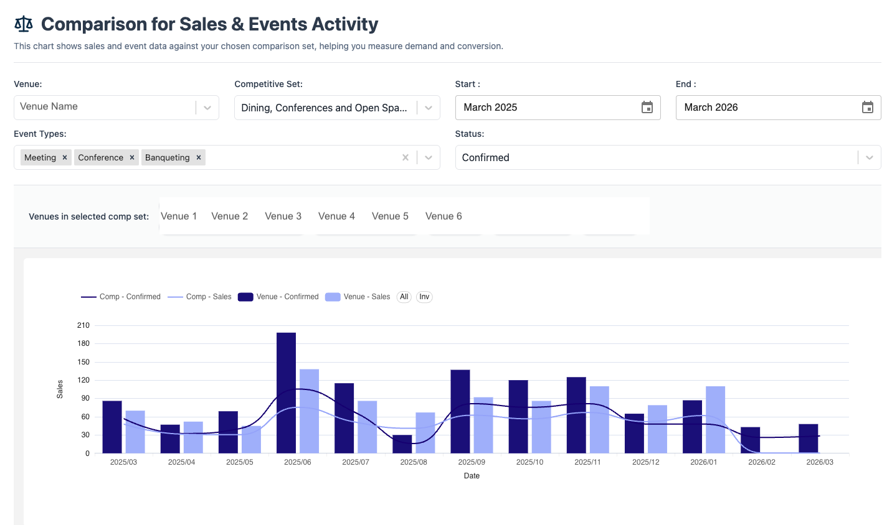Remove the Meeting event type tag
The height and width of the screenshot is (525, 892).
tap(64, 157)
